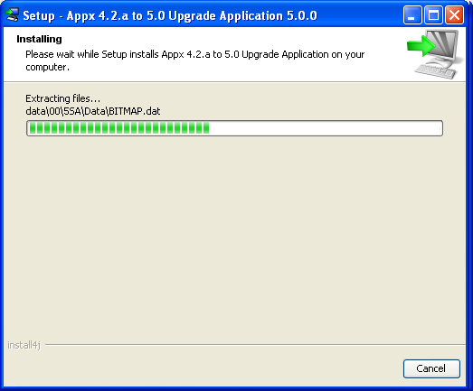Viewport: 473px width, 391px height.
Task: Click the keyboard in the installer graphic
Action: [x=435, y=71]
